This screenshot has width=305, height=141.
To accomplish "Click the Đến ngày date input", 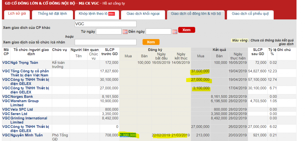I will 158,31.
